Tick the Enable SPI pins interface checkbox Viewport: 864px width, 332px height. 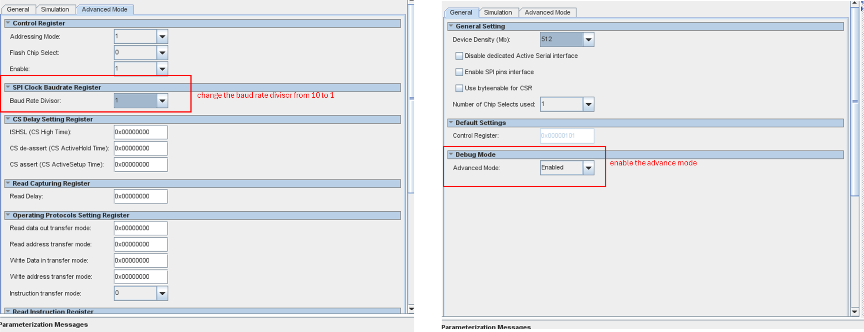pos(459,72)
